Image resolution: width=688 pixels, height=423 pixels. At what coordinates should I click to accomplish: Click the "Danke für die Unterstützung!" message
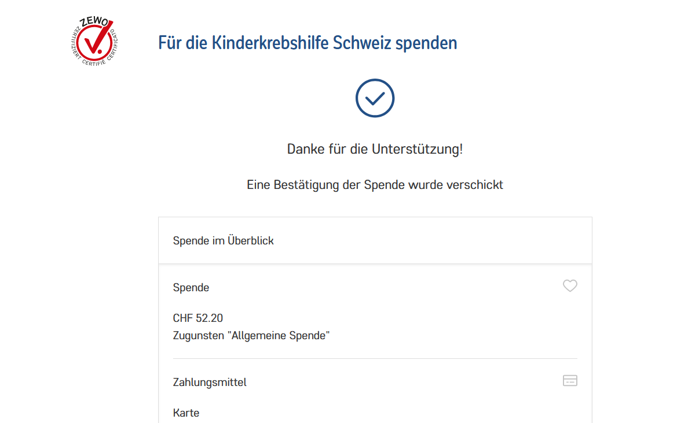tap(375, 149)
